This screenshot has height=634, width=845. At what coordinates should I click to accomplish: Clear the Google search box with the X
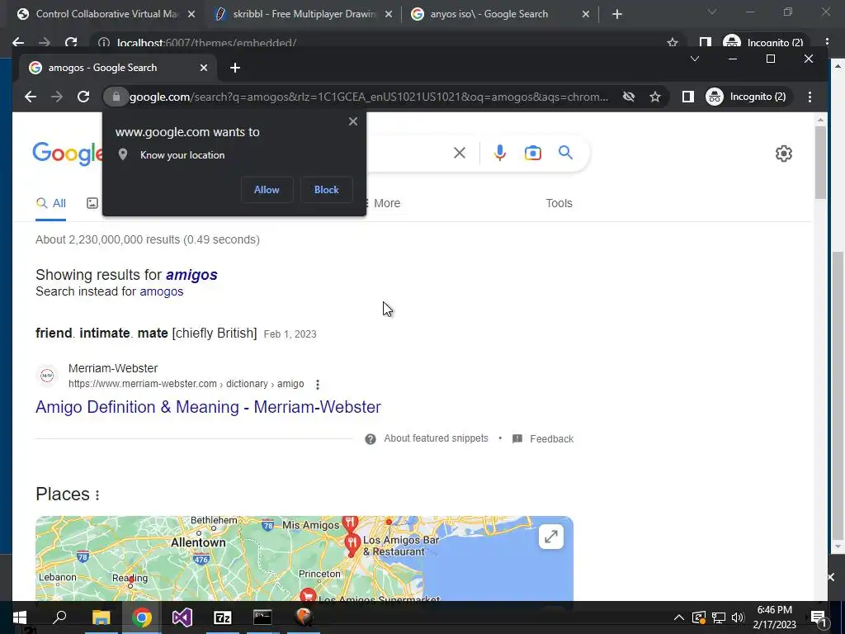tap(460, 153)
